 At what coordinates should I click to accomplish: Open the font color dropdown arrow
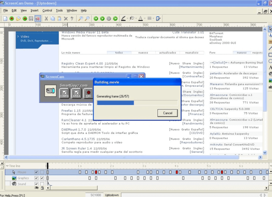[145, 18]
